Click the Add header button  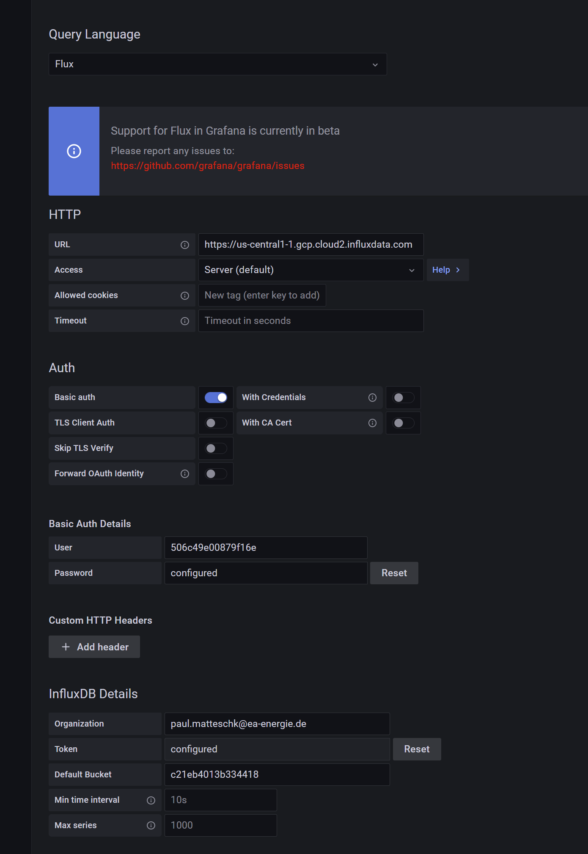pos(94,647)
